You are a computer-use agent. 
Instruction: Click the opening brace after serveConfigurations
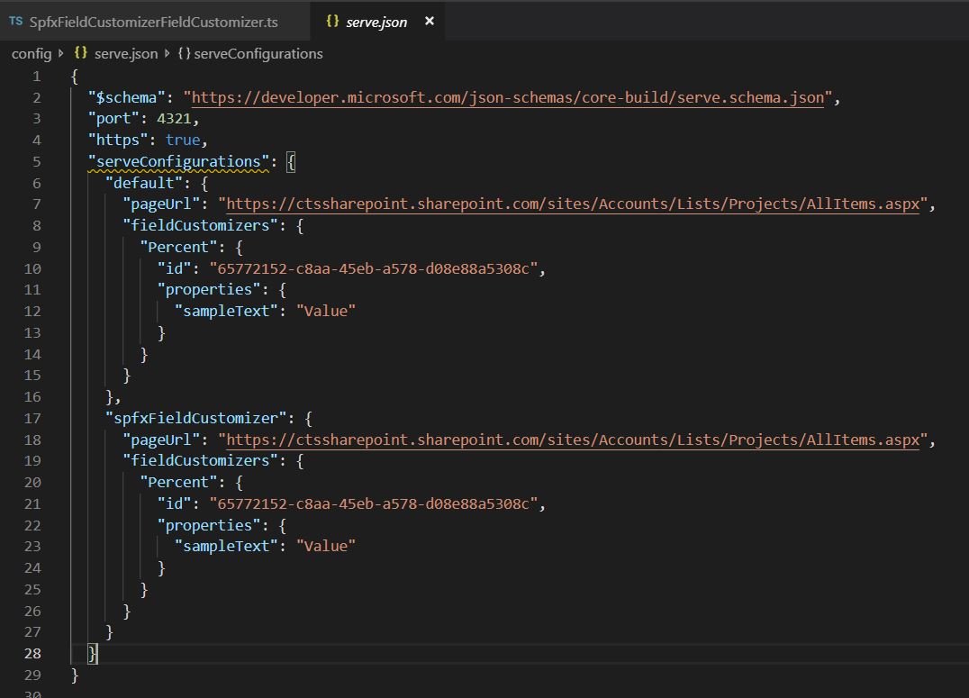[291, 162]
